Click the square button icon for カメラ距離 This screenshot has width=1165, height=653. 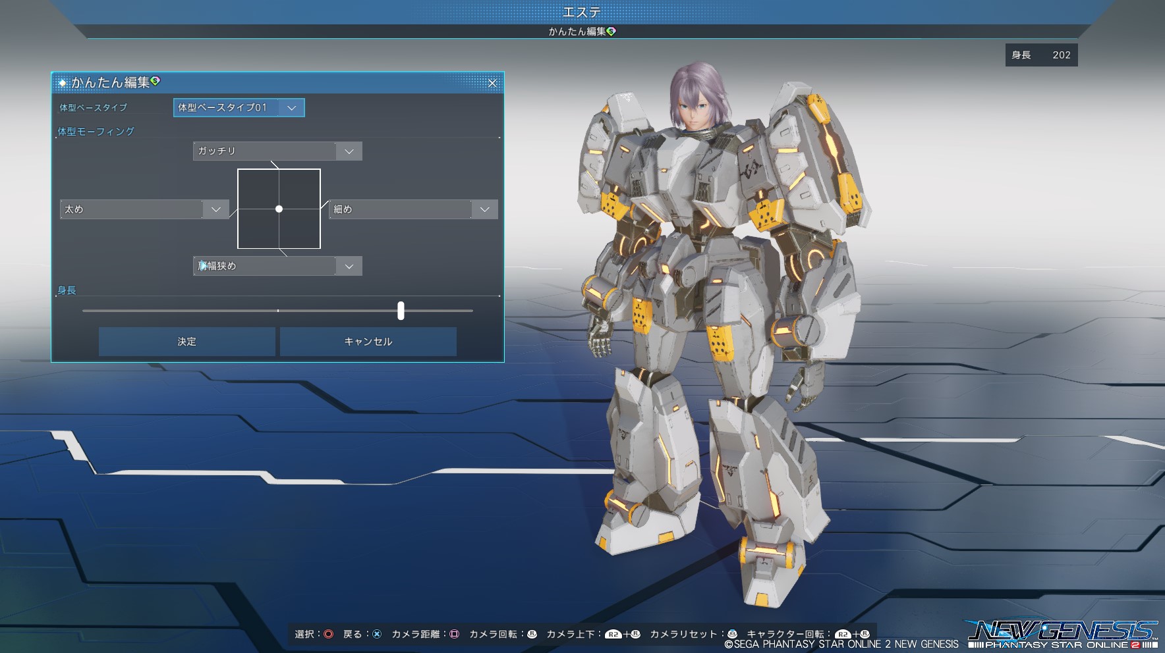(x=454, y=634)
